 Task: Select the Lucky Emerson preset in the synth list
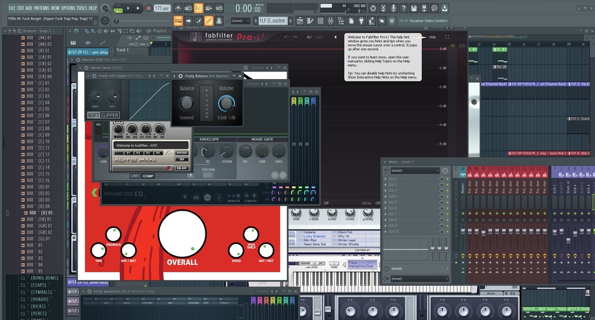pyautogui.click(x=314, y=236)
